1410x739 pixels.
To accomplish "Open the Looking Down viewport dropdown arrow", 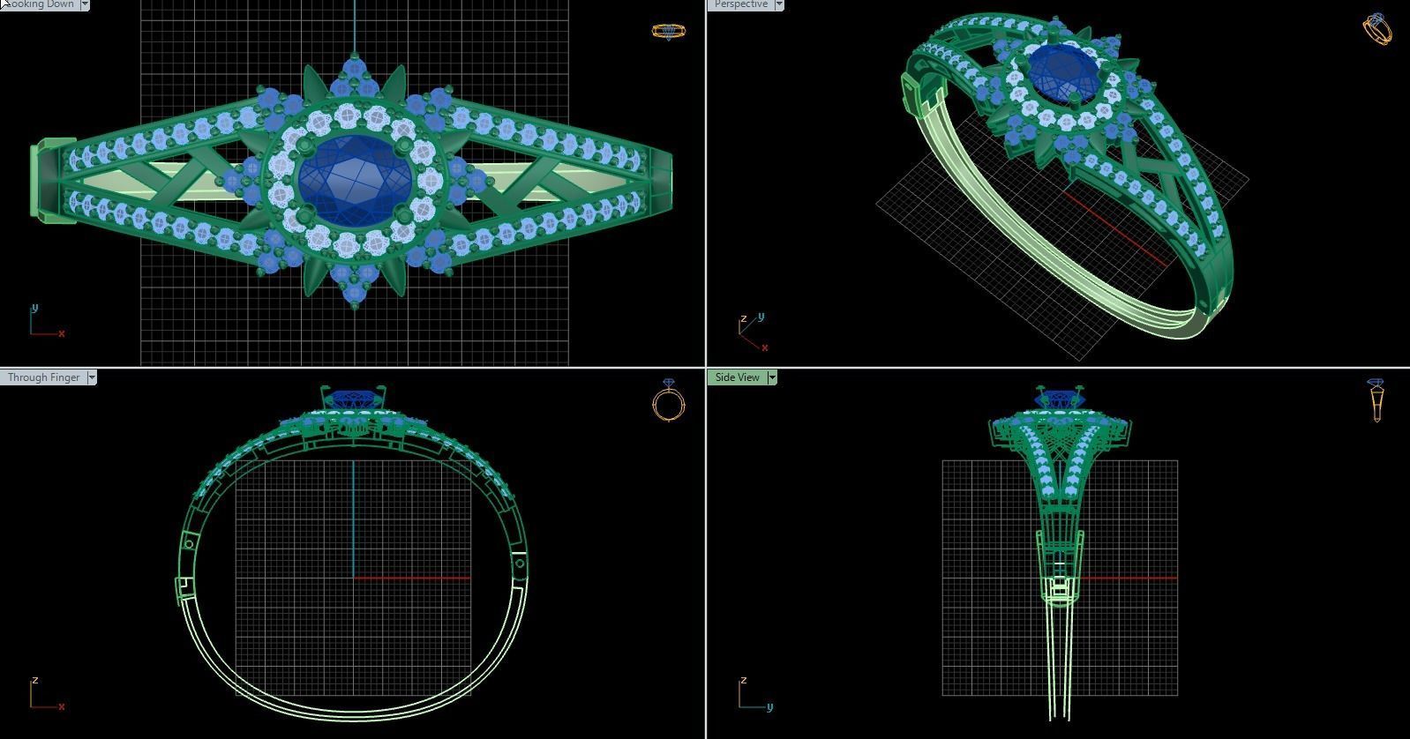I will point(85,4).
